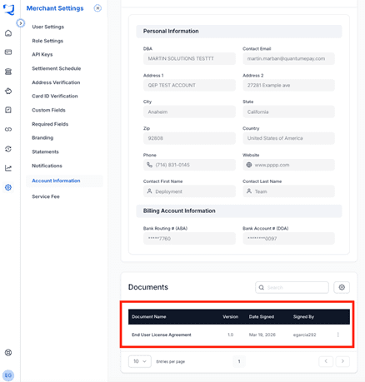This screenshot has width=365, height=382.
Task: Click the card payments sidebar icon
Action: 8,52
